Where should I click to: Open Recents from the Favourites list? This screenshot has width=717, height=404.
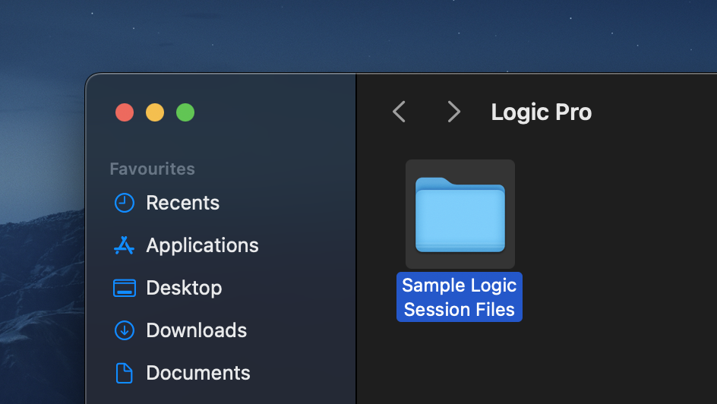coord(182,203)
